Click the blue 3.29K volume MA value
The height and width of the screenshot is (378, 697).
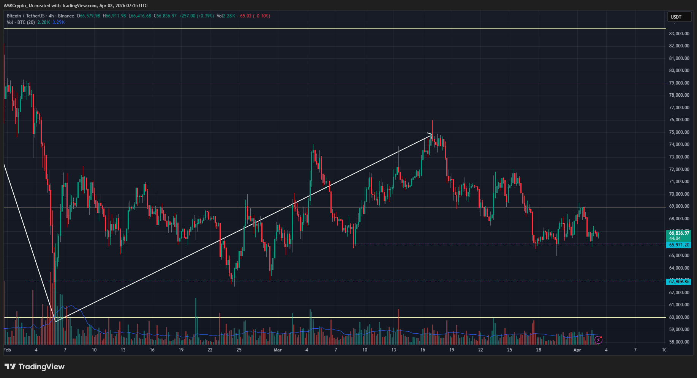click(x=58, y=22)
